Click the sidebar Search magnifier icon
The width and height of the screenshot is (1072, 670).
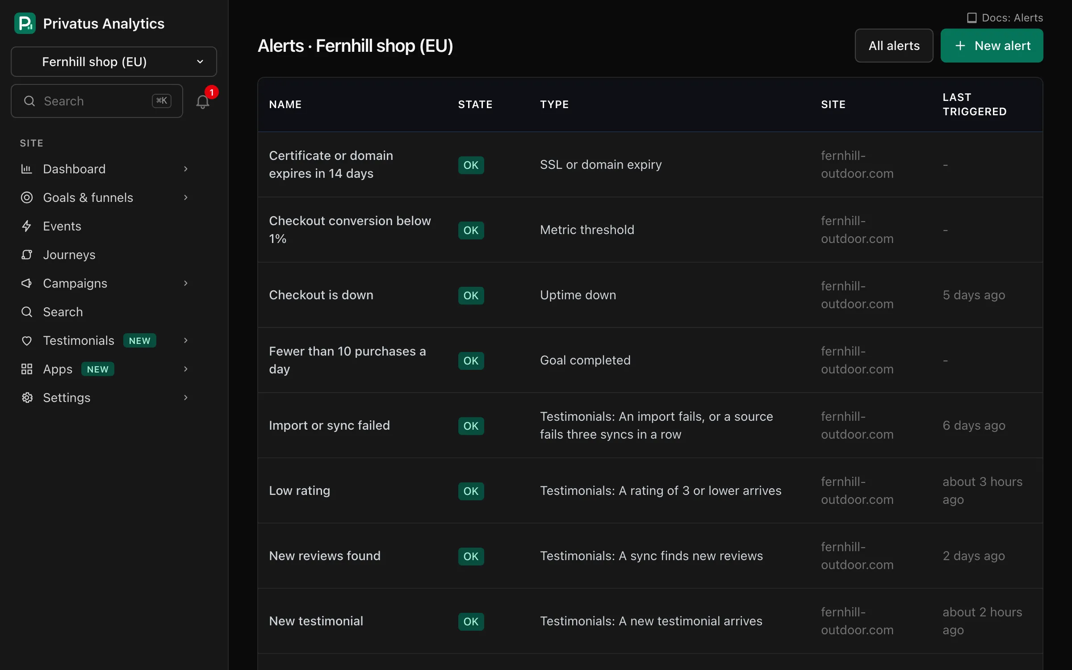[27, 312]
